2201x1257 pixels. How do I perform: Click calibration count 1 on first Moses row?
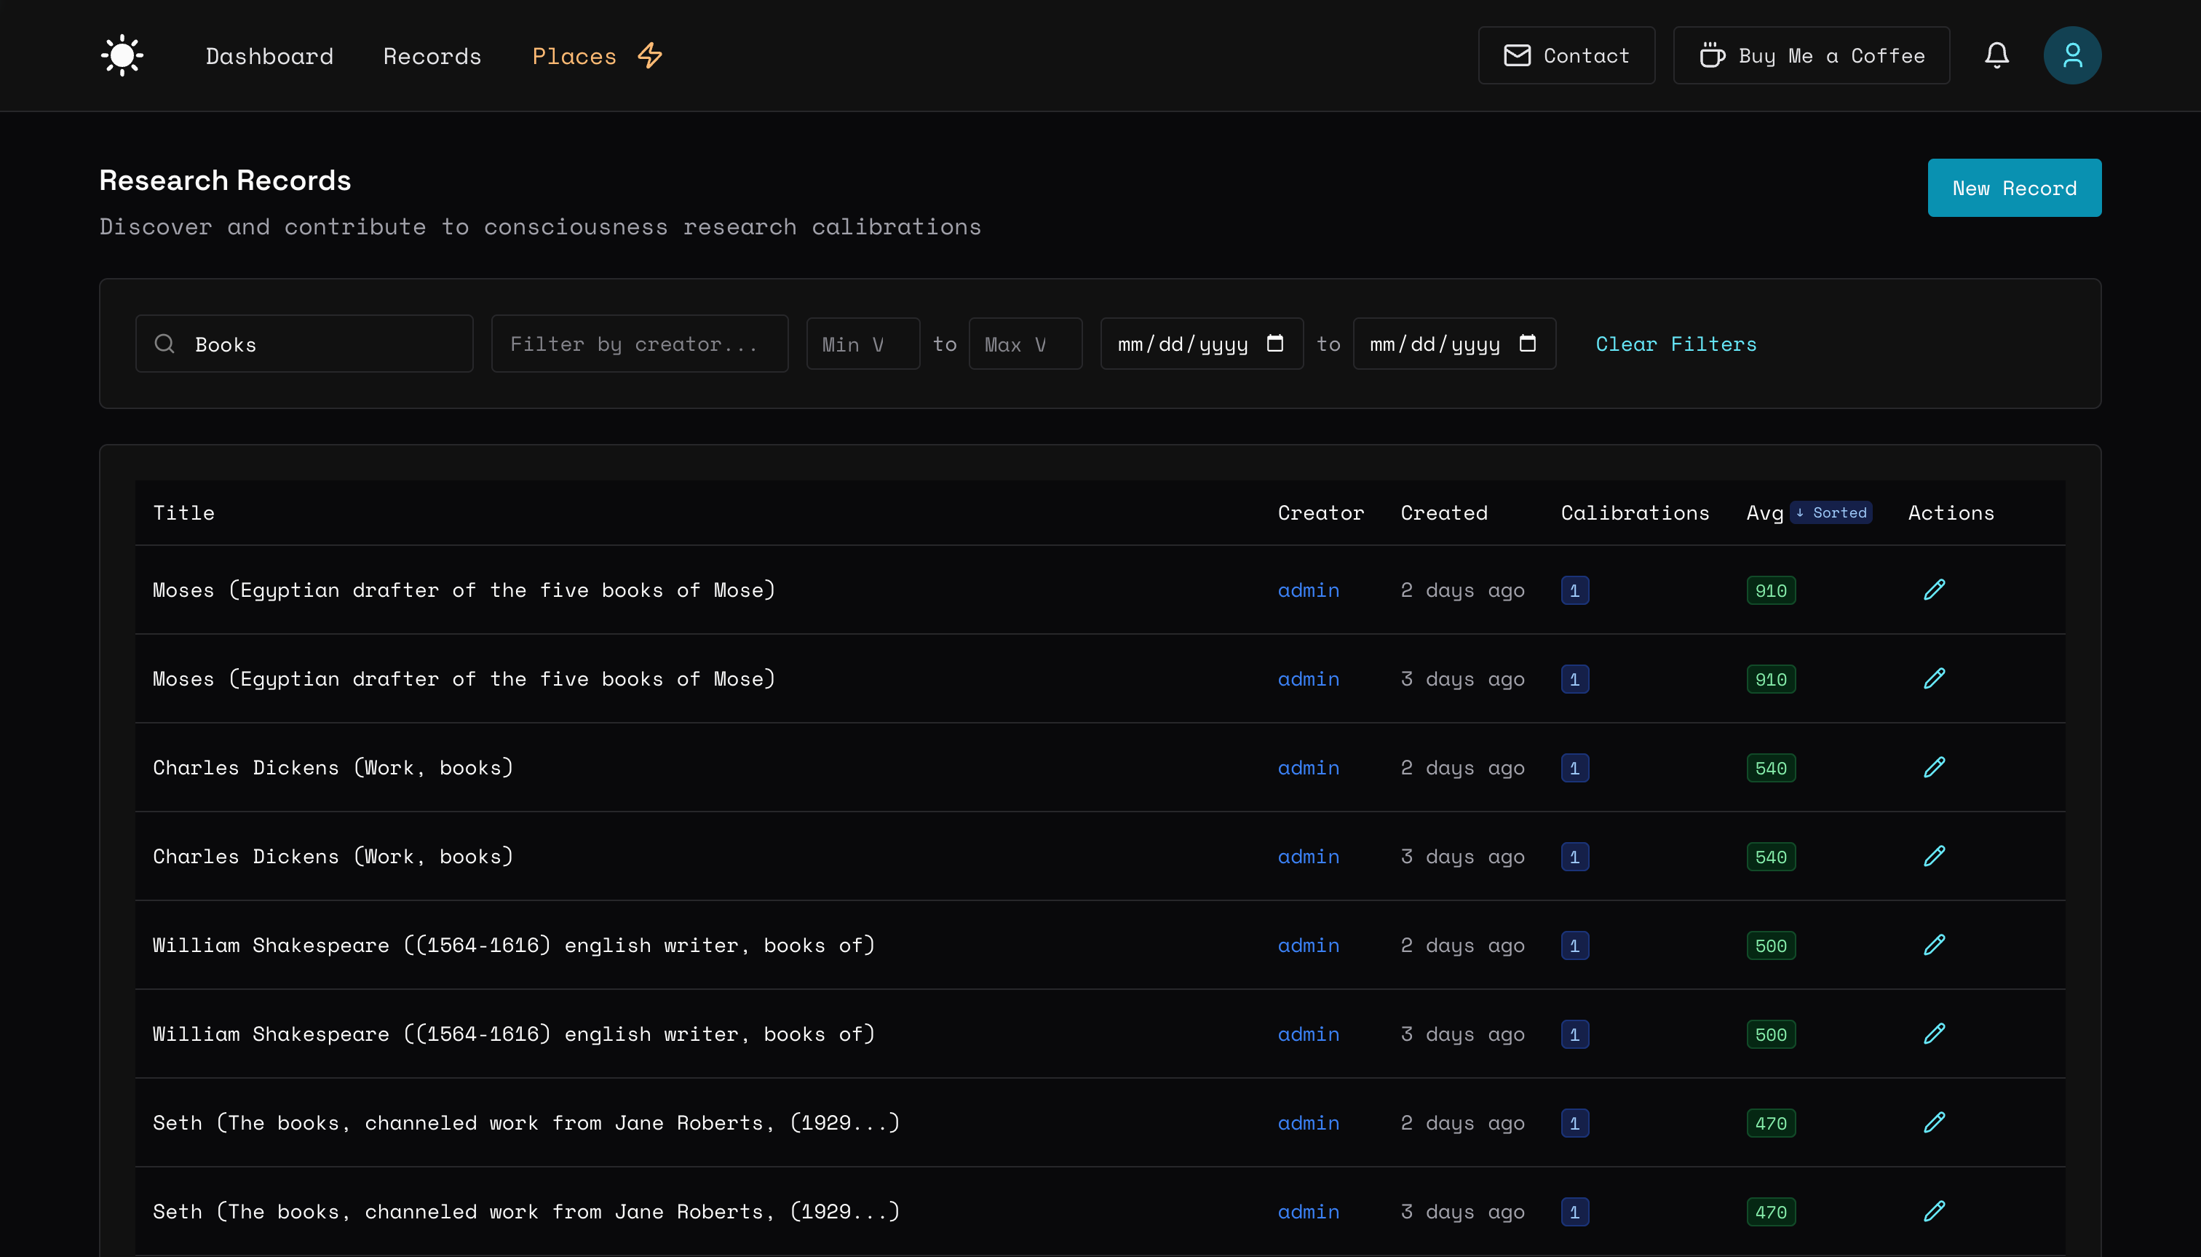tap(1574, 590)
